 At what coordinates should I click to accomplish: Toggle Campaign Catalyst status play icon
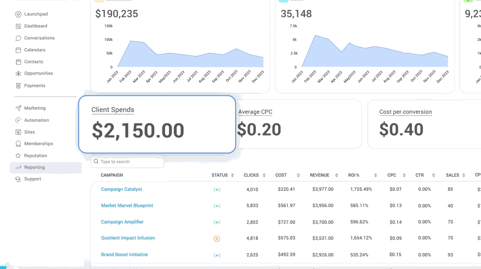pyautogui.click(x=217, y=189)
